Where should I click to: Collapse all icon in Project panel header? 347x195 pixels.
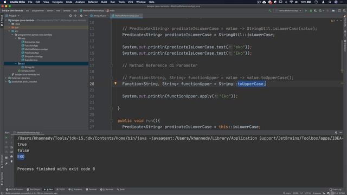(x=75, y=16)
